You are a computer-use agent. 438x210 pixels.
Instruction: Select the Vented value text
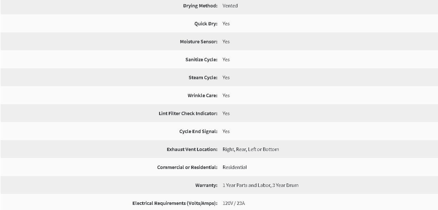230,6
